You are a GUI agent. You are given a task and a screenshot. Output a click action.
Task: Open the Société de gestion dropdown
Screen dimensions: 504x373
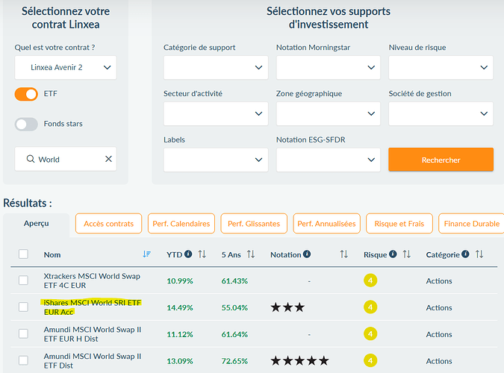[441, 113]
